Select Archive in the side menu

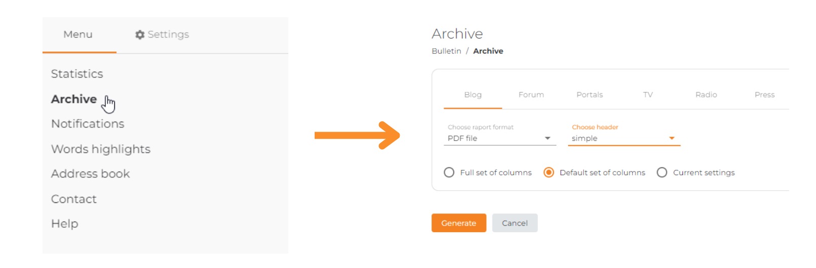tap(74, 99)
